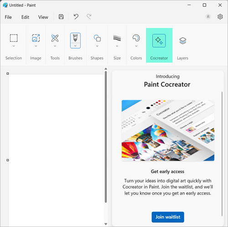Click the Paint app icon in title bar
Image resolution: width=228 pixels, height=227 pixels.
pos(5,5)
